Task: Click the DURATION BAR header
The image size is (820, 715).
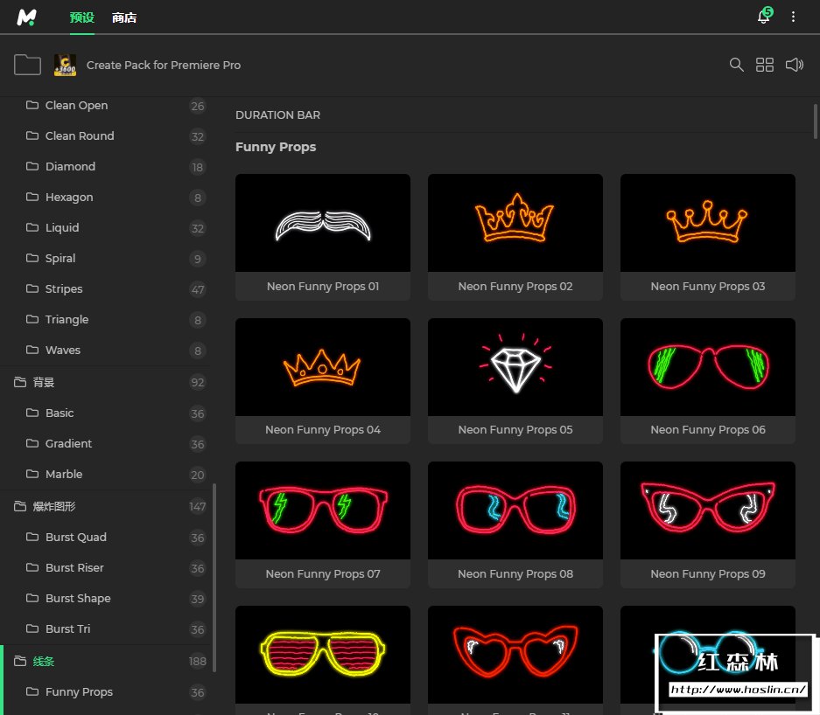Action: tap(277, 115)
